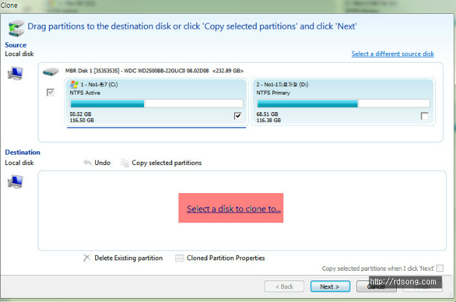Click the Undo arrow icon
This screenshot has height=302, width=456.
pyautogui.click(x=87, y=163)
